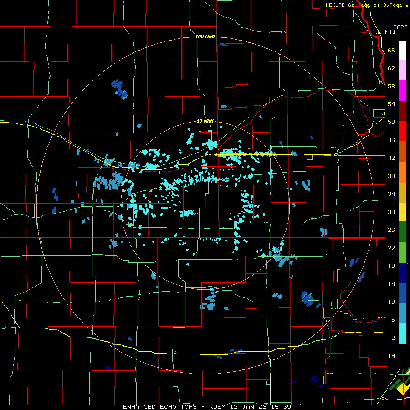
Task: Click the TH legend threshold label
Action: pos(391,356)
